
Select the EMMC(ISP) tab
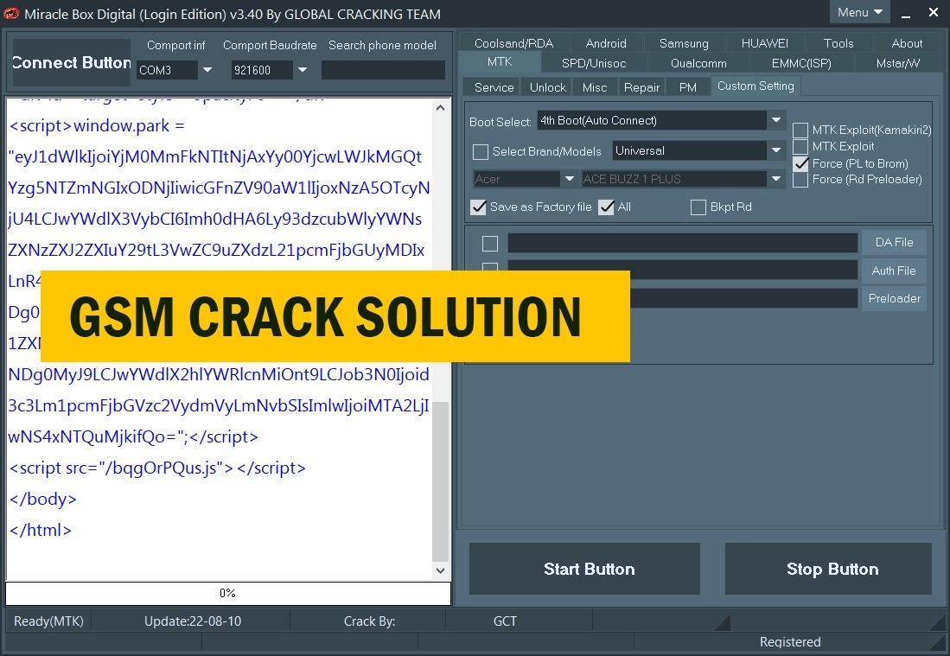(801, 63)
